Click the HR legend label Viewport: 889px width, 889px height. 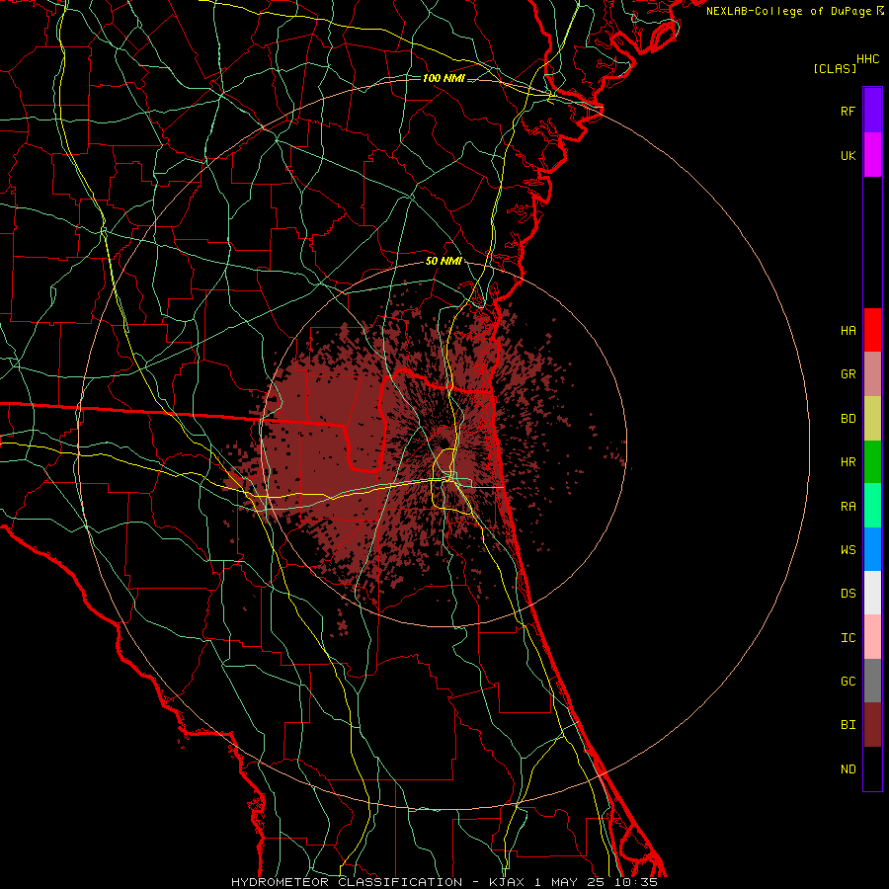(x=848, y=462)
